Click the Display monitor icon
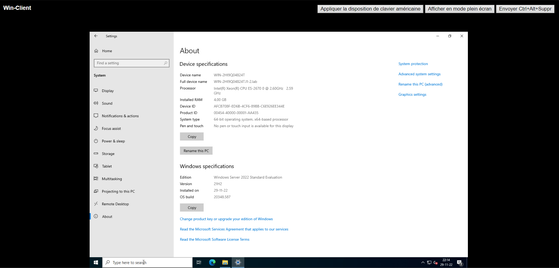Viewport: 559px width, 268px height. click(x=96, y=90)
